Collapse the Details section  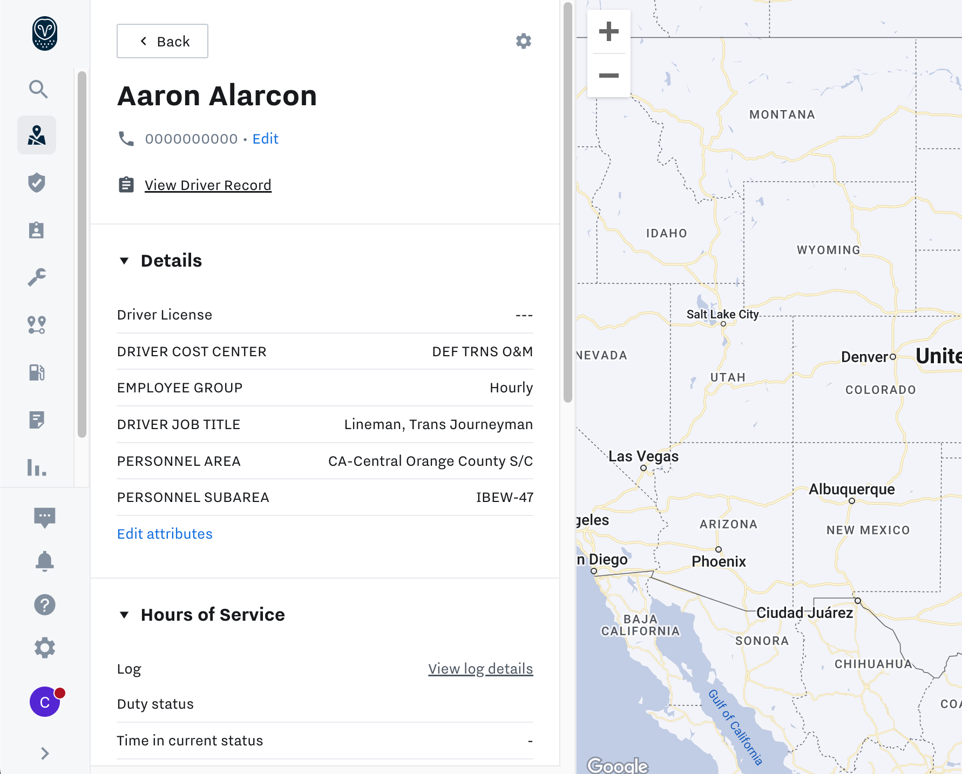coord(124,261)
